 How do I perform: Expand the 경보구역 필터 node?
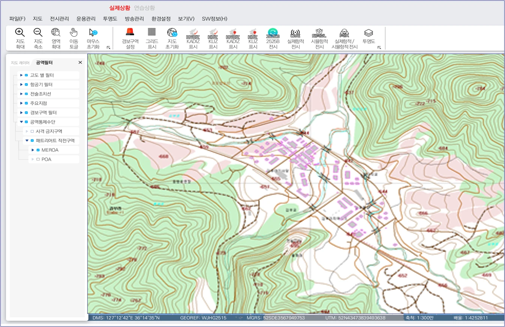pos(21,112)
